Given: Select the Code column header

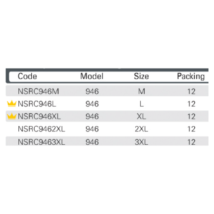Looking at the screenshot, I should (27, 76).
